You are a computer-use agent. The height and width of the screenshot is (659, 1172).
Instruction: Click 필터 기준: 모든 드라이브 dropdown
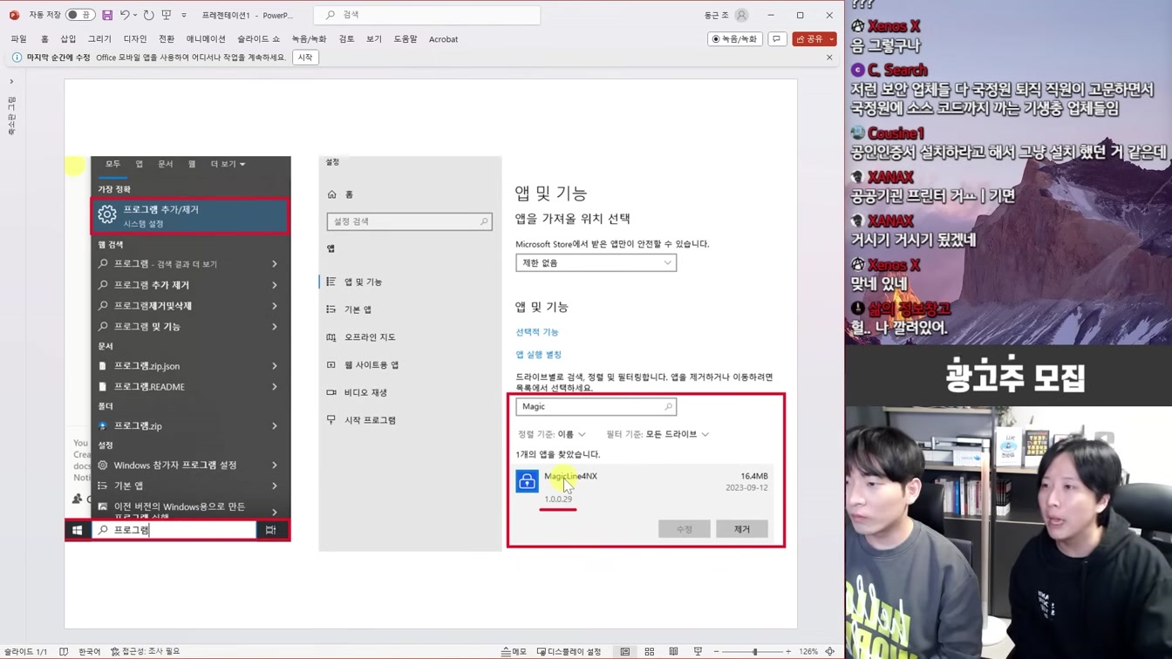658,434
